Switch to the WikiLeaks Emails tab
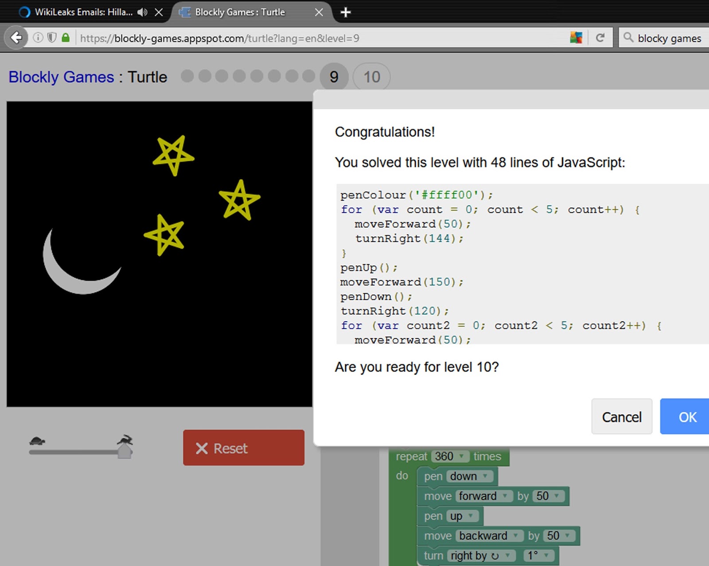 (83, 12)
